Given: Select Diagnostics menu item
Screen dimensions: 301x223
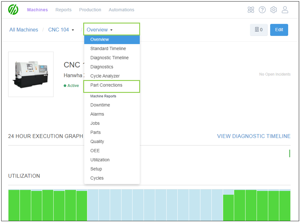Looking at the screenshot, I should point(112,67).
